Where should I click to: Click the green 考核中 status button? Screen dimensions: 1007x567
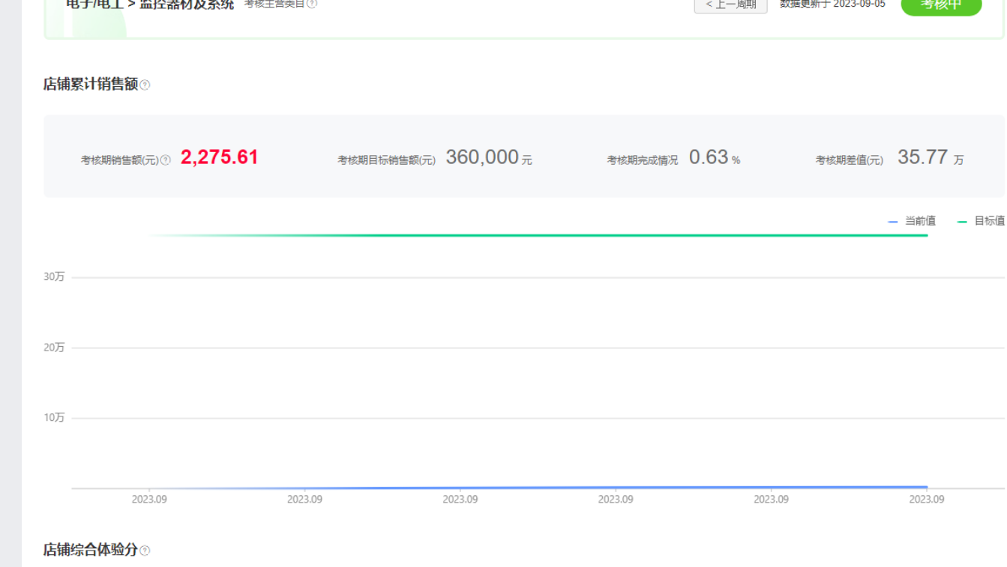click(940, 5)
